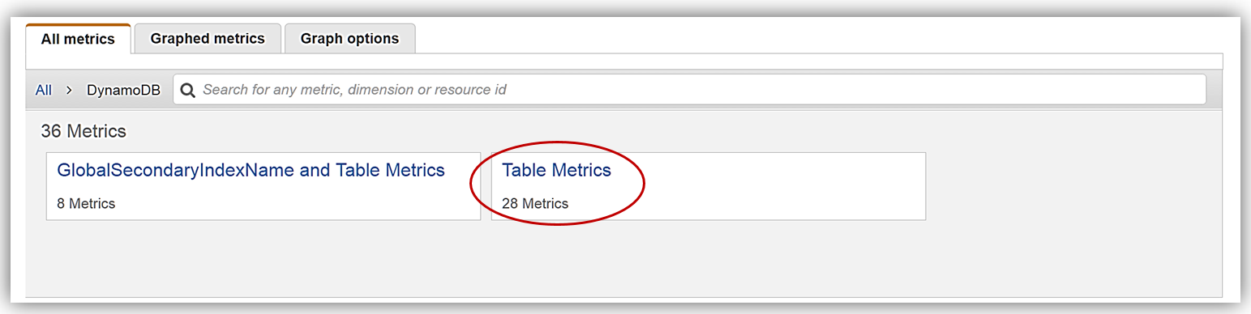Open the Graph options tab

pyautogui.click(x=350, y=38)
